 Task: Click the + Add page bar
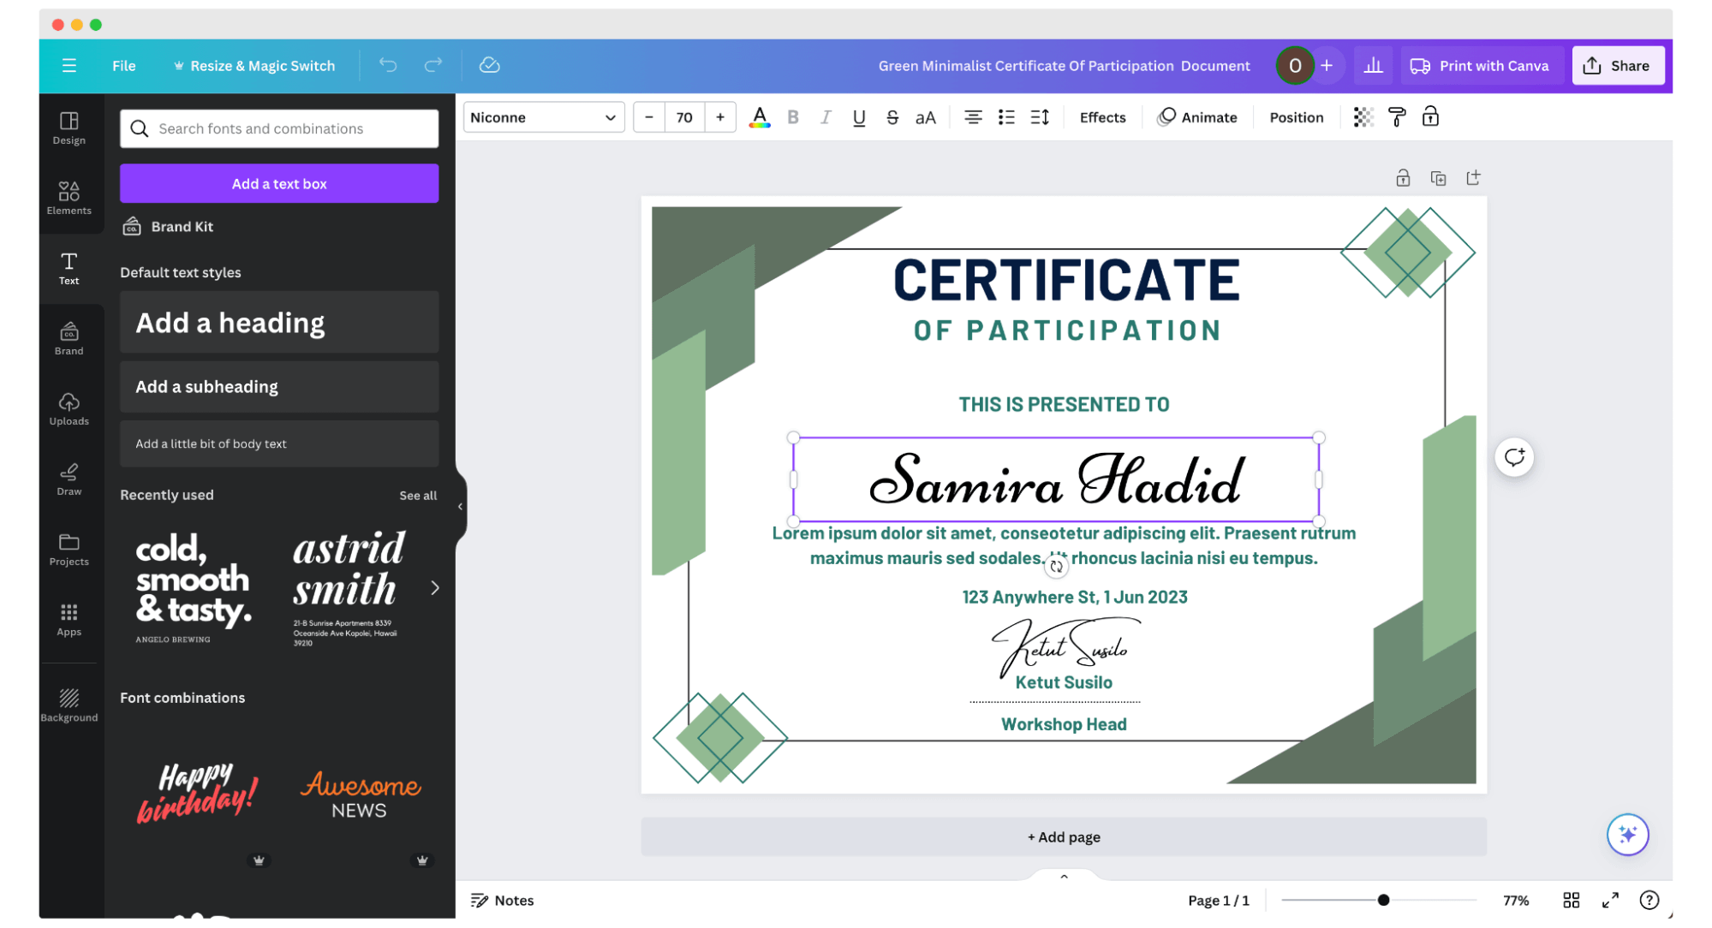point(1064,836)
